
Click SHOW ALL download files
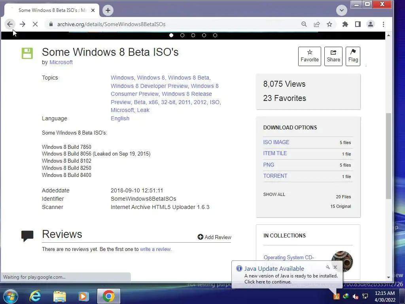pos(274,194)
